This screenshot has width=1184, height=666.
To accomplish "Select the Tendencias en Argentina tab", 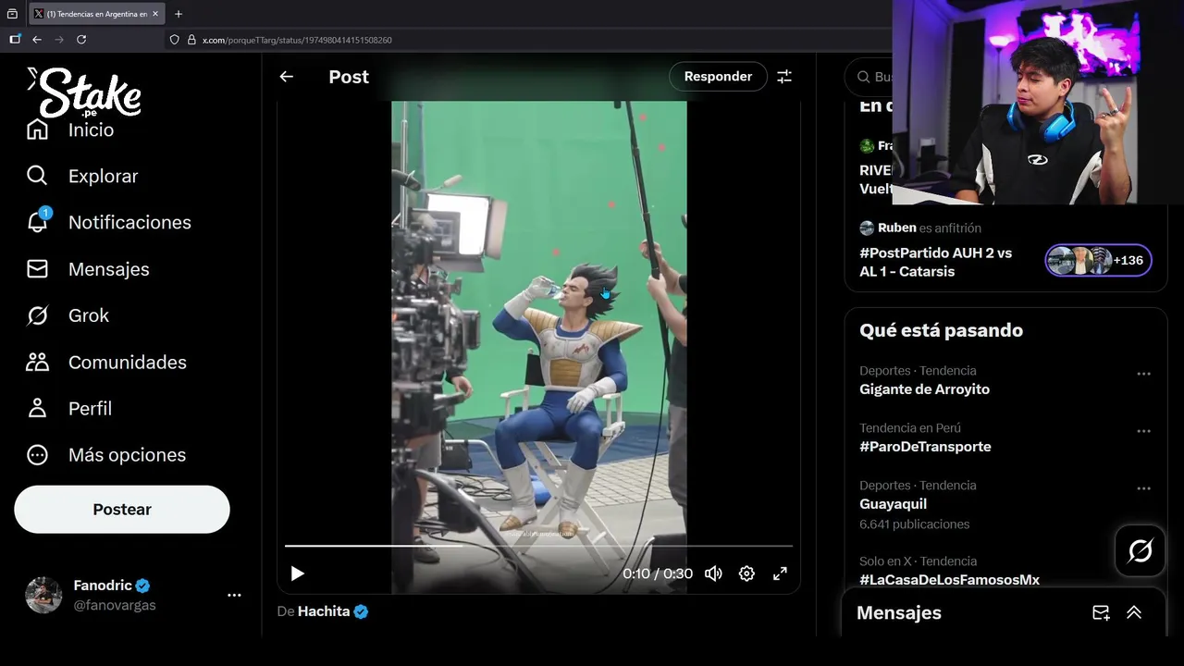I will click(97, 14).
